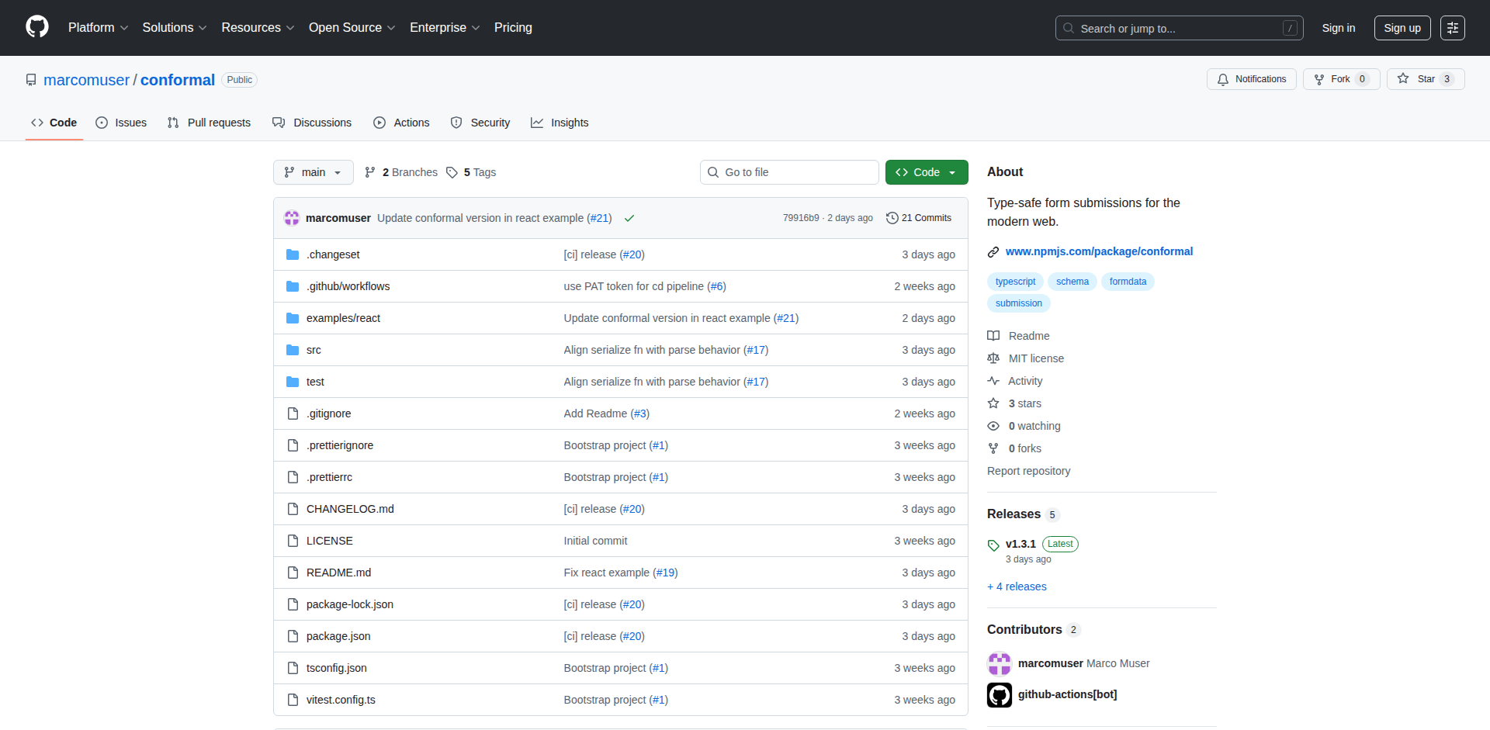Click the Search or jump to field

(1179, 28)
